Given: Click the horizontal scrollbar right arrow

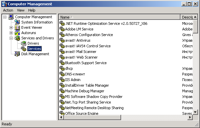Looking at the screenshot, I should (x=190, y=117).
